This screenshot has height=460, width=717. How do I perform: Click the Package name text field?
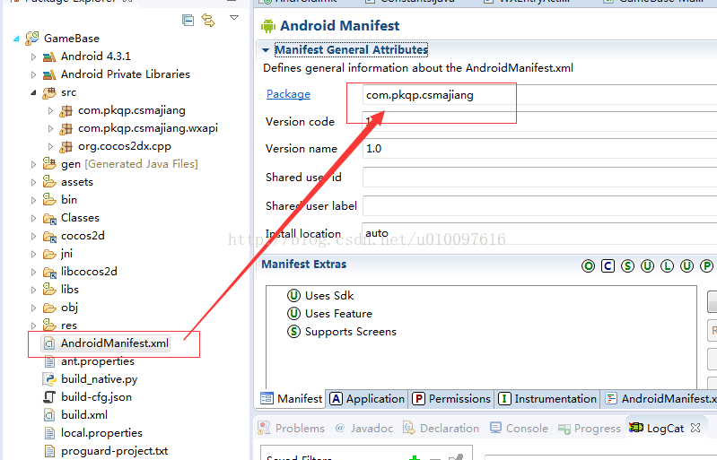point(539,95)
